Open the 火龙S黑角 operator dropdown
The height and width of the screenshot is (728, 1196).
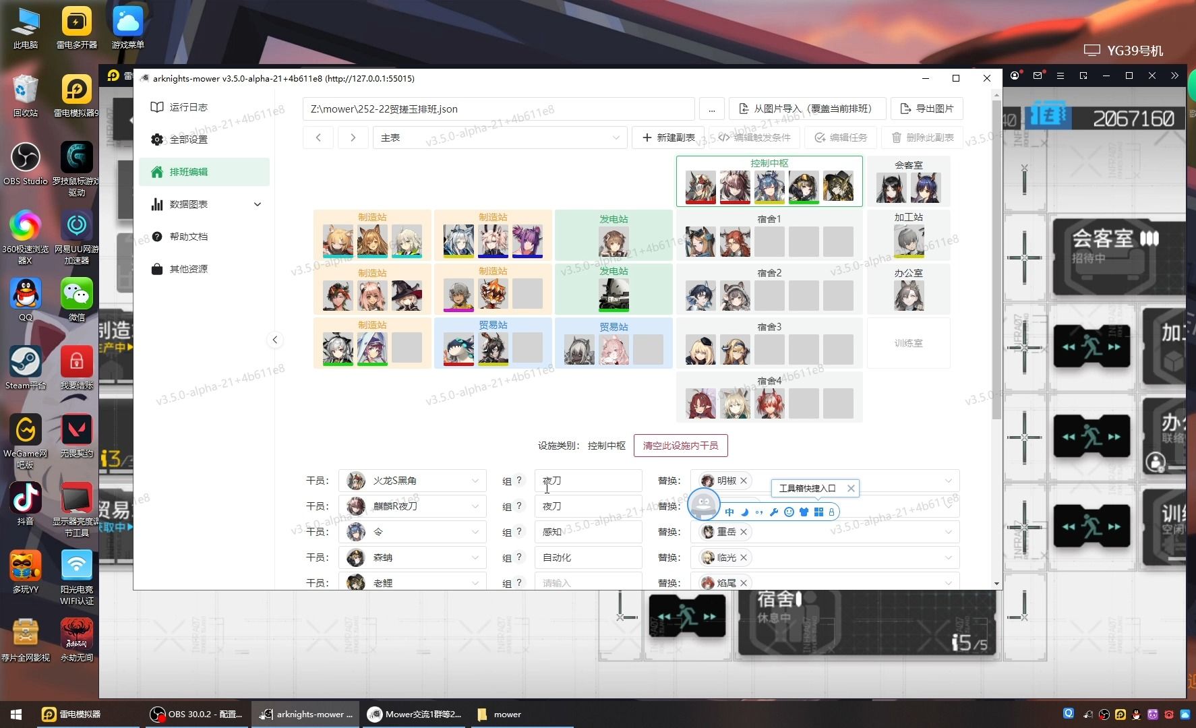tap(413, 481)
